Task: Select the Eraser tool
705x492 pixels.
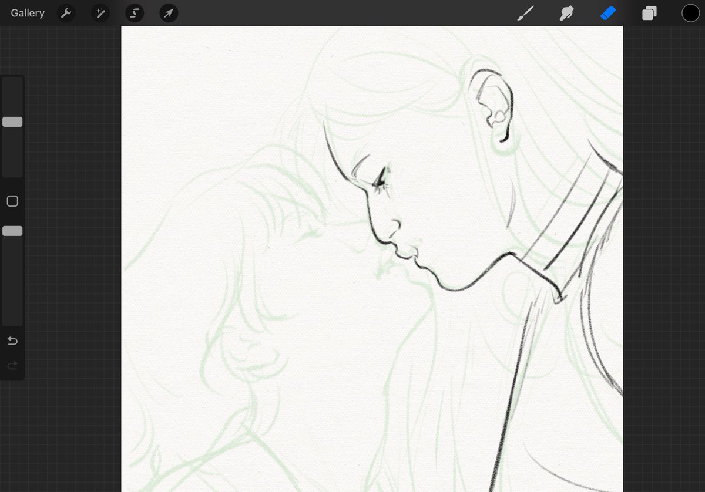Action: click(608, 13)
